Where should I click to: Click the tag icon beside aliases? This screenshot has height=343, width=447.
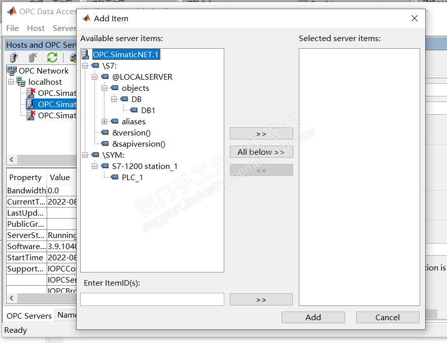click(x=115, y=121)
